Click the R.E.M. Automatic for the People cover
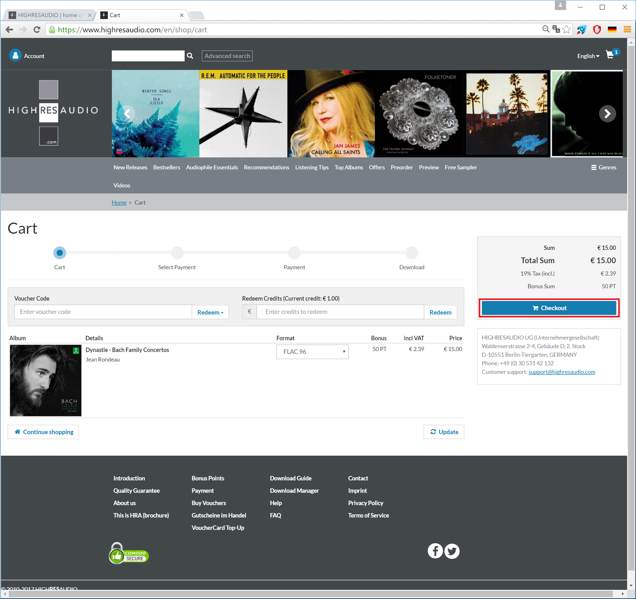This screenshot has width=636, height=599. [x=243, y=114]
